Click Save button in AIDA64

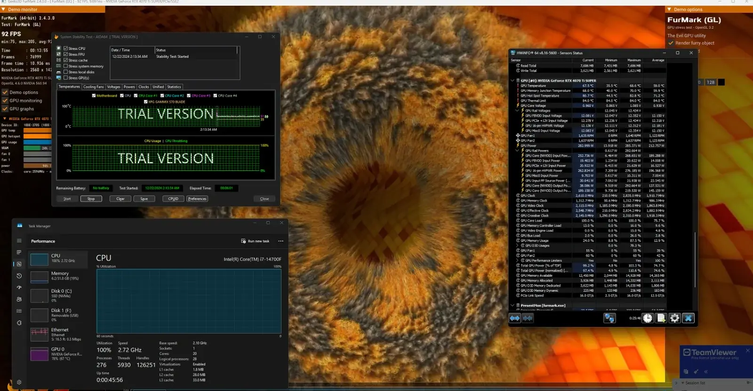pyautogui.click(x=144, y=199)
